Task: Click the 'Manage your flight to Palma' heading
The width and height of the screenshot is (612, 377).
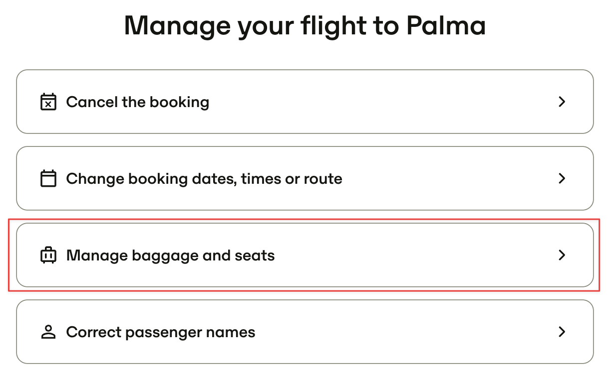Action: (305, 26)
